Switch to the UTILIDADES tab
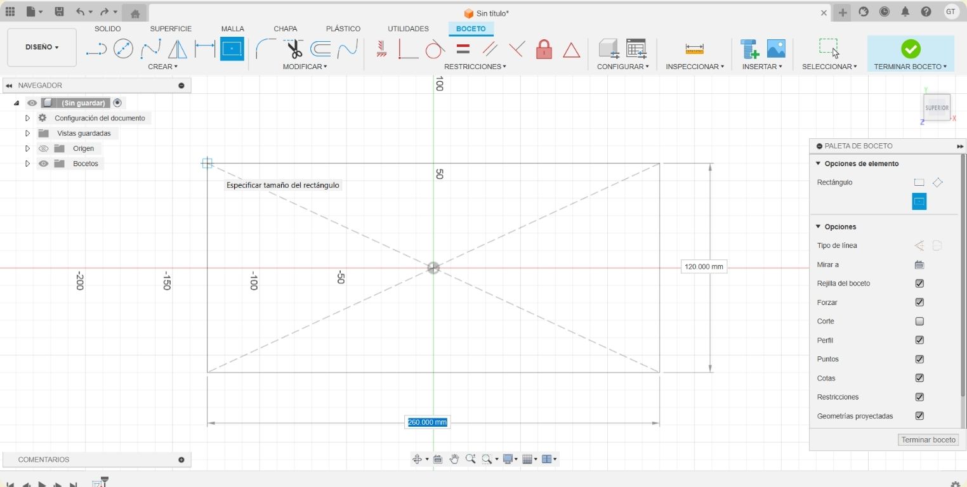The height and width of the screenshot is (487, 967). pos(408,29)
